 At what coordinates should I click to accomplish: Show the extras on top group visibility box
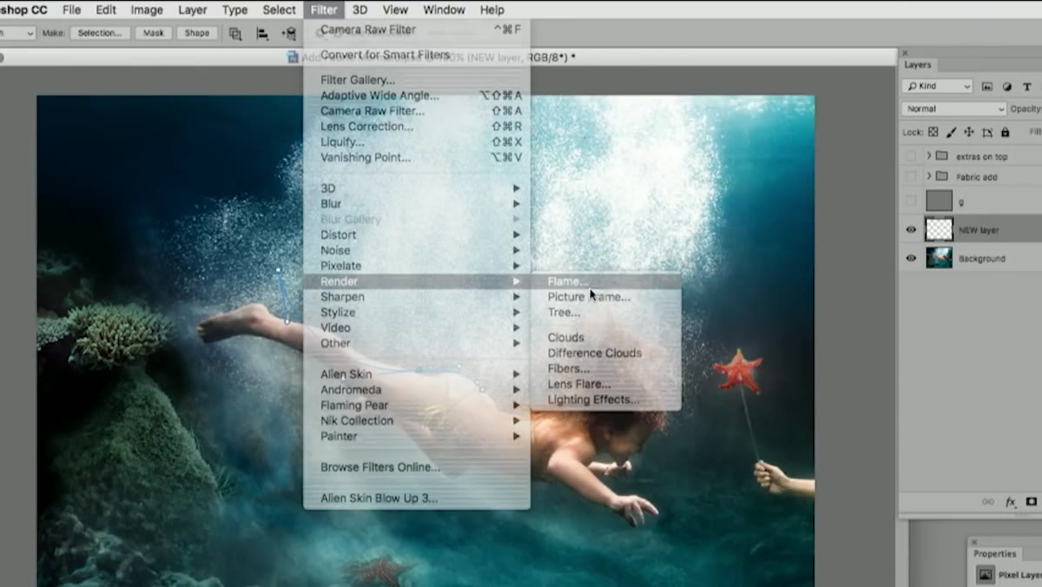pyautogui.click(x=911, y=156)
